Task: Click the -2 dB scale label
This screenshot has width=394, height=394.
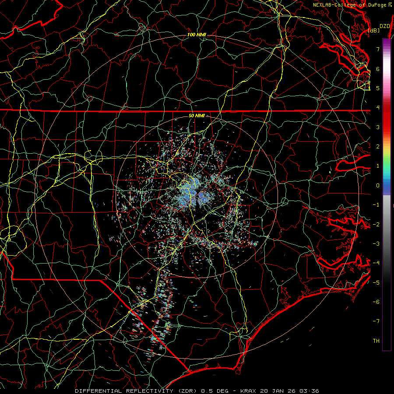Action: [x=376, y=225]
